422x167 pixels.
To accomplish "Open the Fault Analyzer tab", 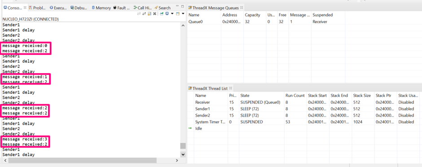I will (x=122, y=8).
